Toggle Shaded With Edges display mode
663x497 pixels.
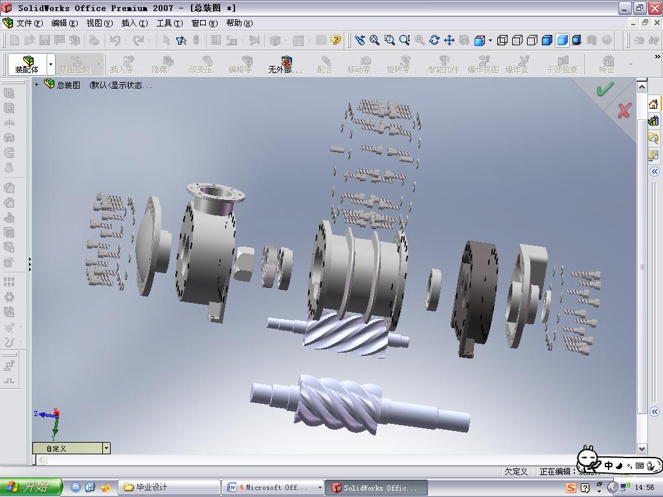547,40
